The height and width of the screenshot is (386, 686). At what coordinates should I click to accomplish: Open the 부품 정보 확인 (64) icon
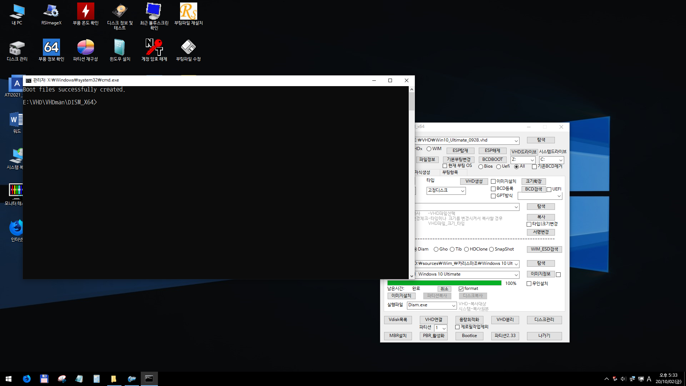tap(51, 50)
